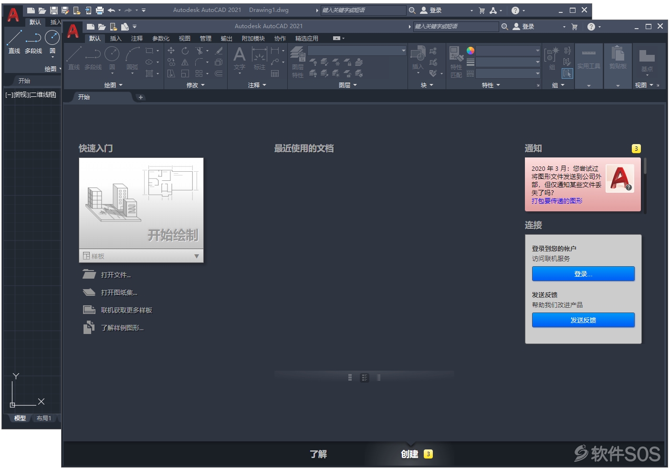Click the Scale tool in Modify panel

coord(185,73)
